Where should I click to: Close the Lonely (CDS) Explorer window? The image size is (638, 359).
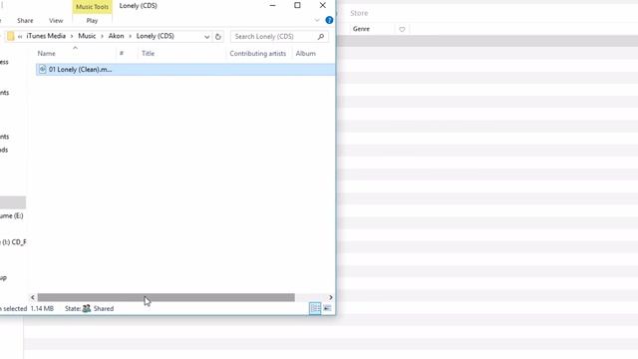pyautogui.click(x=323, y=5)
